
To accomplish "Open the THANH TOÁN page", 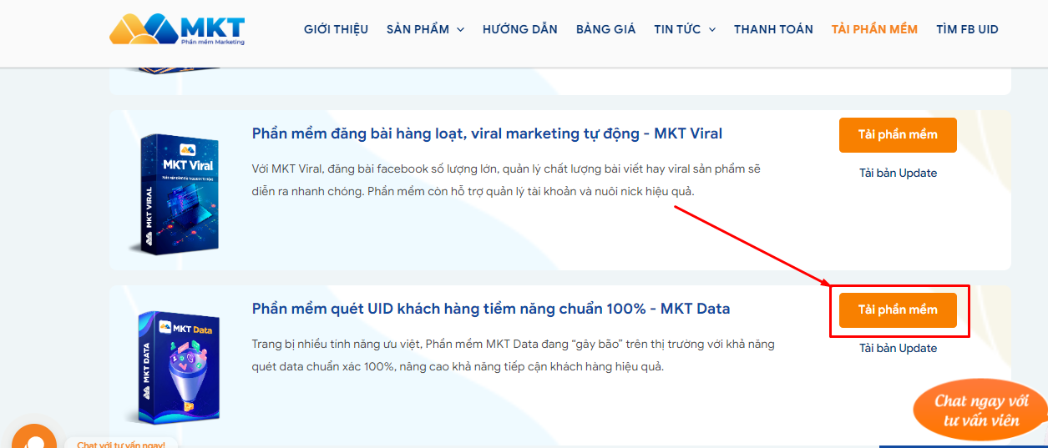I will (773, 29).
